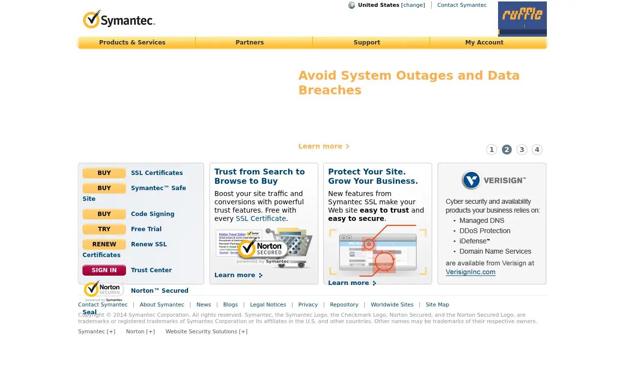625x391 pixels.
Task: Show banner slide 4
Action: 537,150
